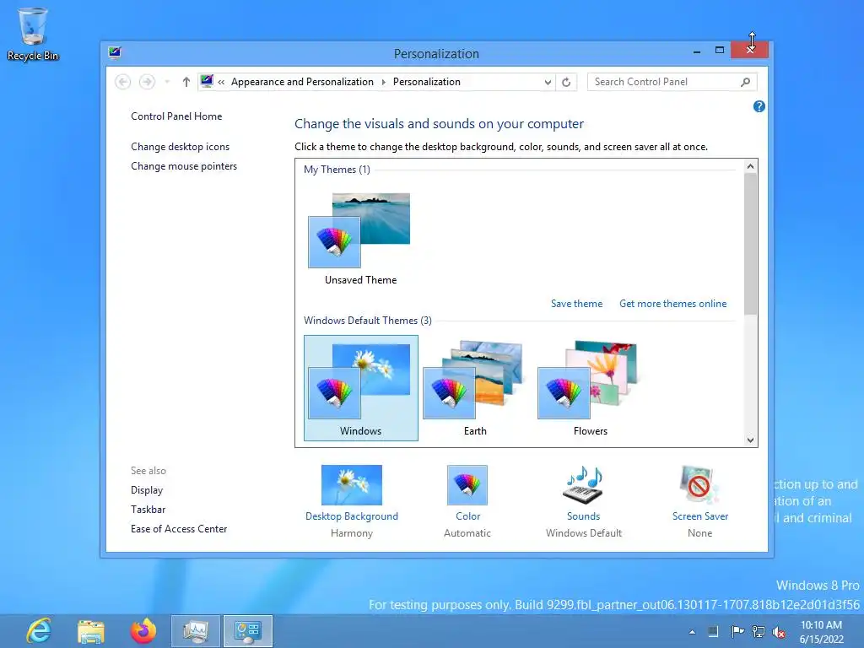
Task: Click the Action Center flag icon
Action: 737,631
